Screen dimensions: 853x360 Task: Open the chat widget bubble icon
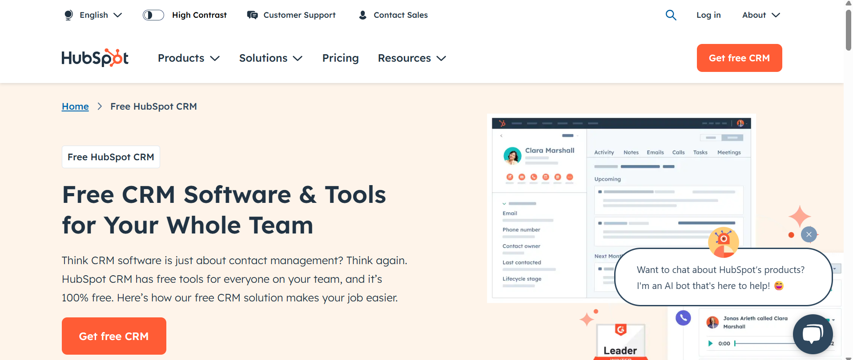813,334
